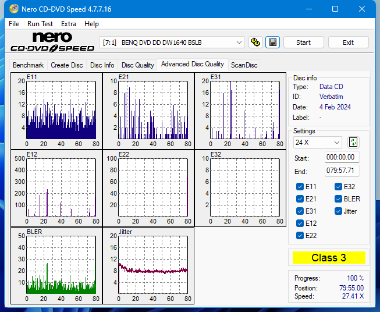
Task: Switch to the Create Disc tab
Action: coord(67,65)
